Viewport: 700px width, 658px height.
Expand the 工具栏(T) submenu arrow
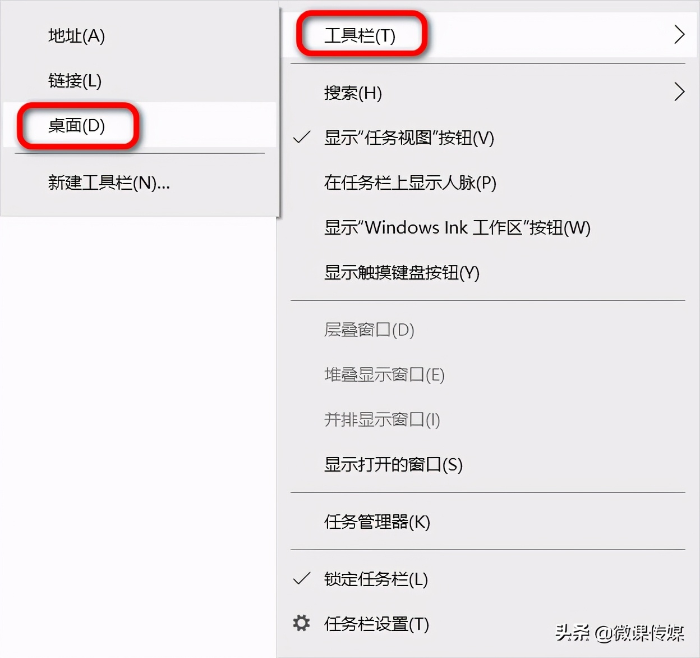coord(680,34)
